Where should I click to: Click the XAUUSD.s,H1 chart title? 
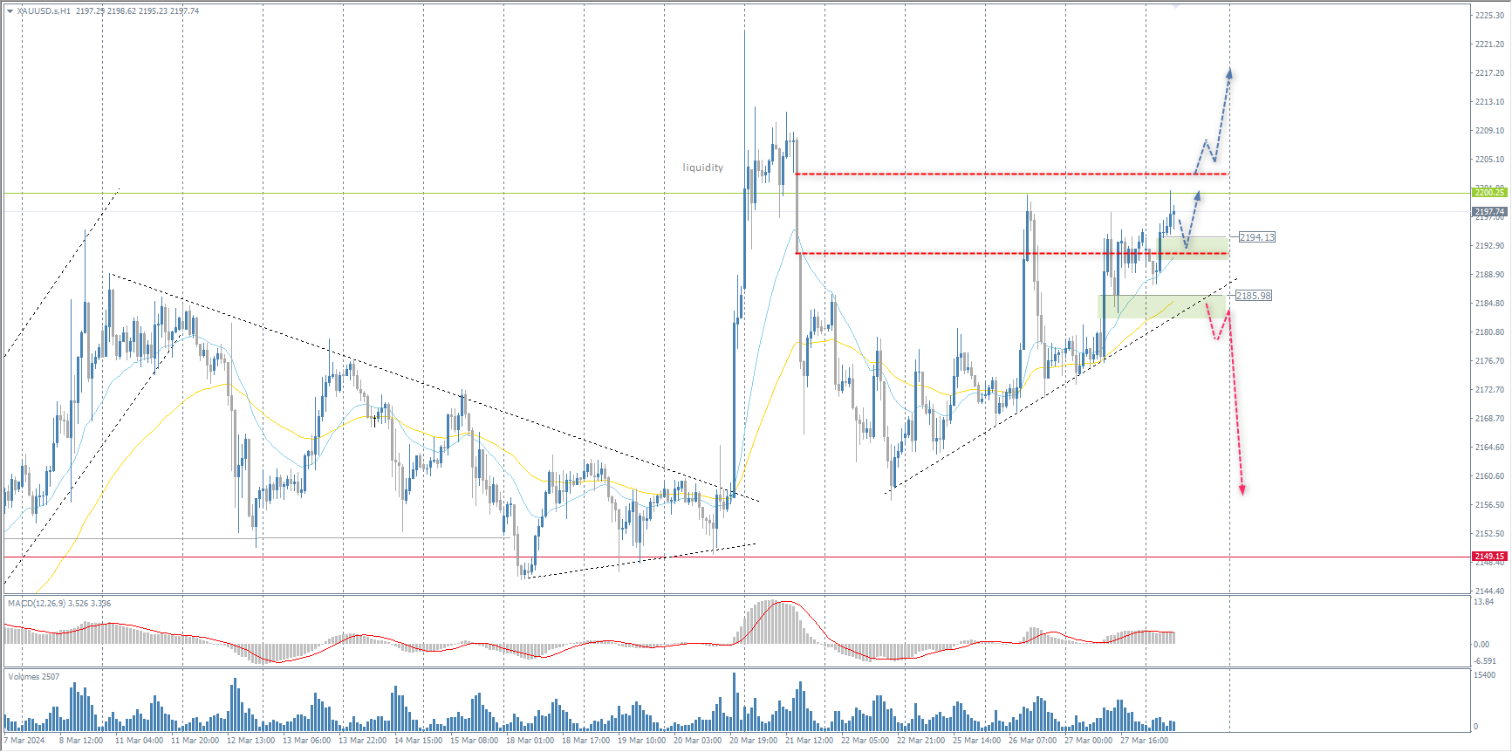[44, 11]
